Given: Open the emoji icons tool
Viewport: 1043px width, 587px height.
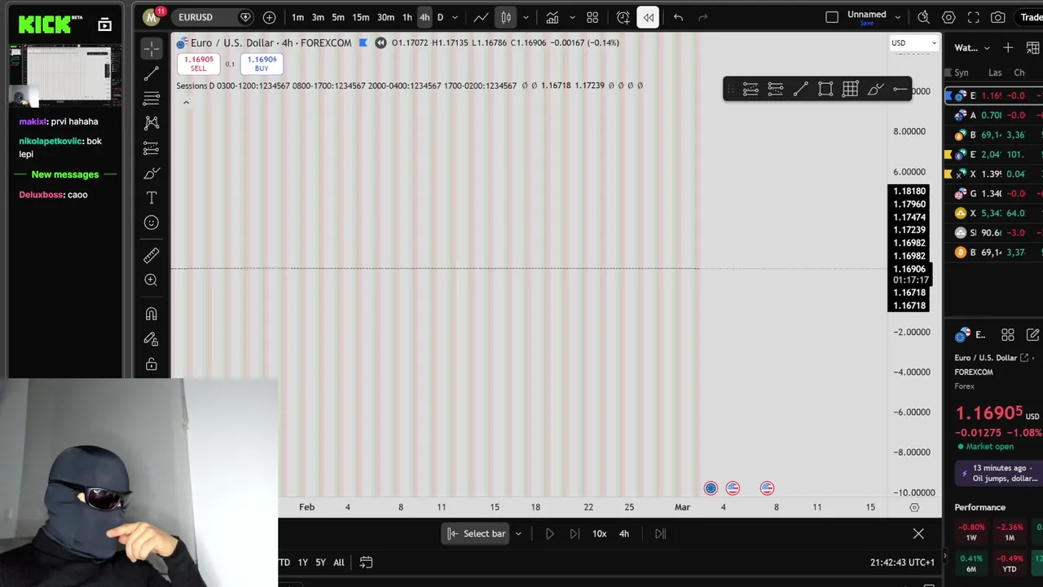Looking at the screenshot, I should (x=152, y=223).
